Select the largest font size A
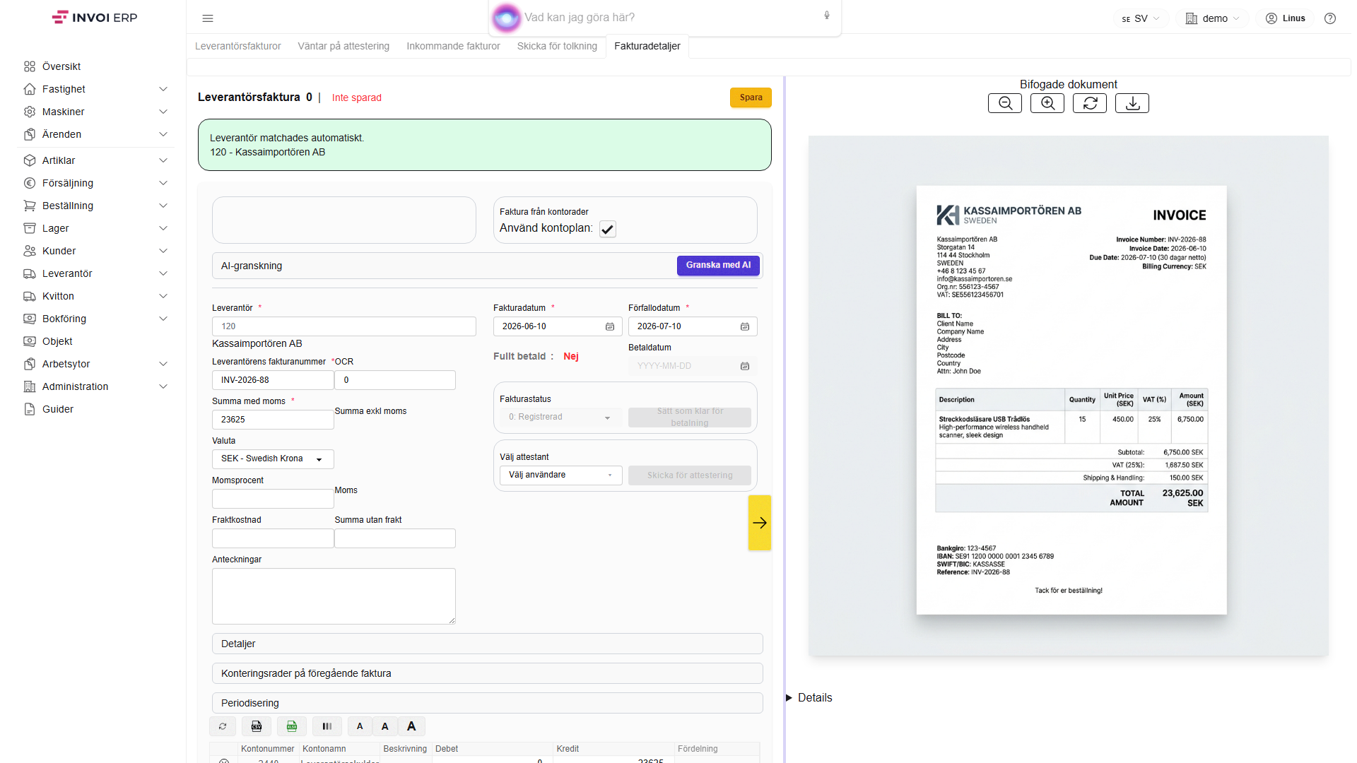 coord(411,726)
